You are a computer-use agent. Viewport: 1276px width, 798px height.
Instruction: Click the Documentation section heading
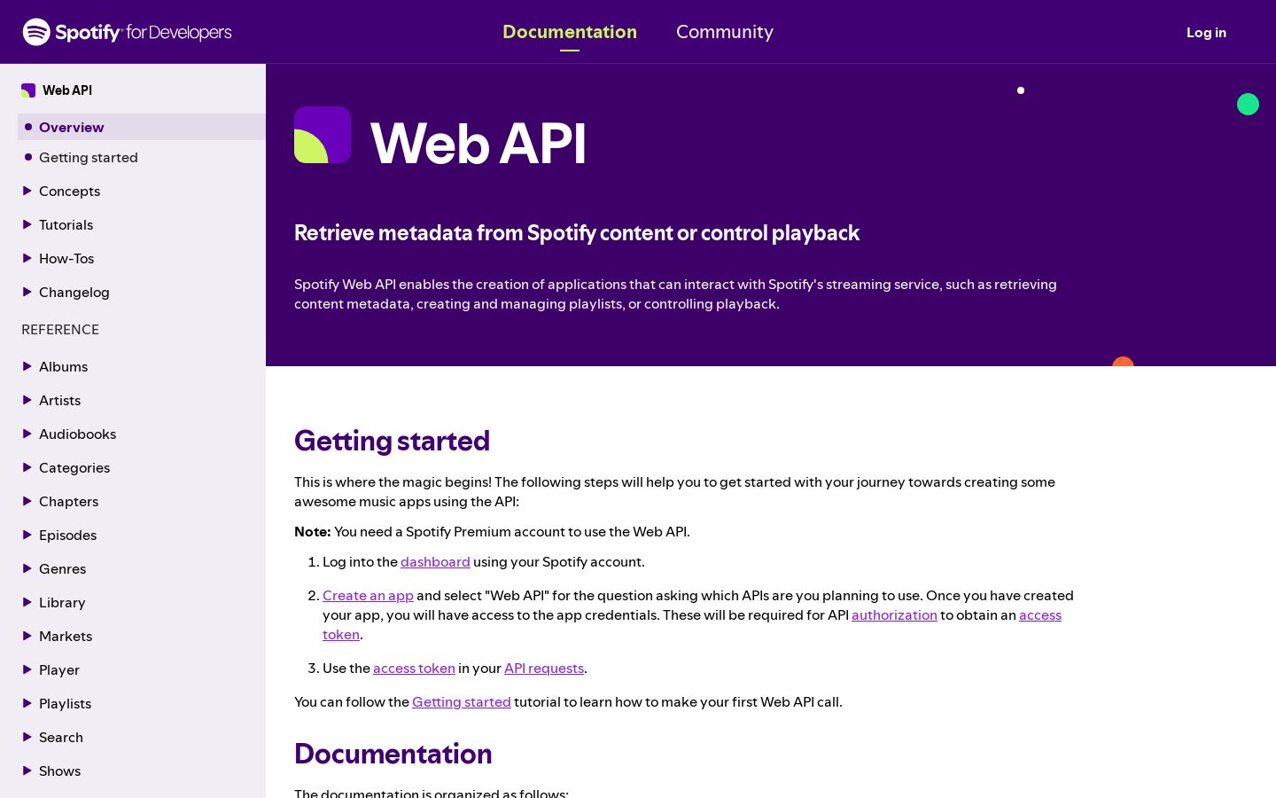pyautogui.click(x=393, y=754)
